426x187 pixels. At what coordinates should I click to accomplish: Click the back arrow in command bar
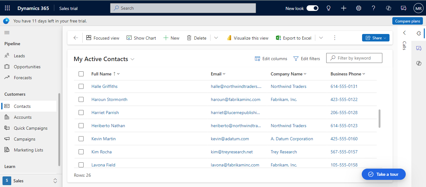tap(76, 38)
